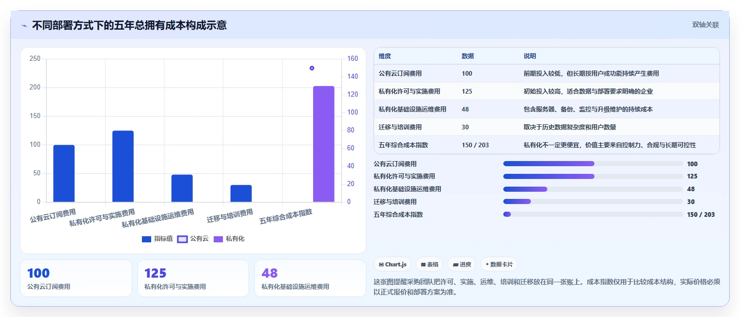Select the Chart.js tag
Image resolution: width=740 pixels, height=317 pixels.
(x=393, y=264)
